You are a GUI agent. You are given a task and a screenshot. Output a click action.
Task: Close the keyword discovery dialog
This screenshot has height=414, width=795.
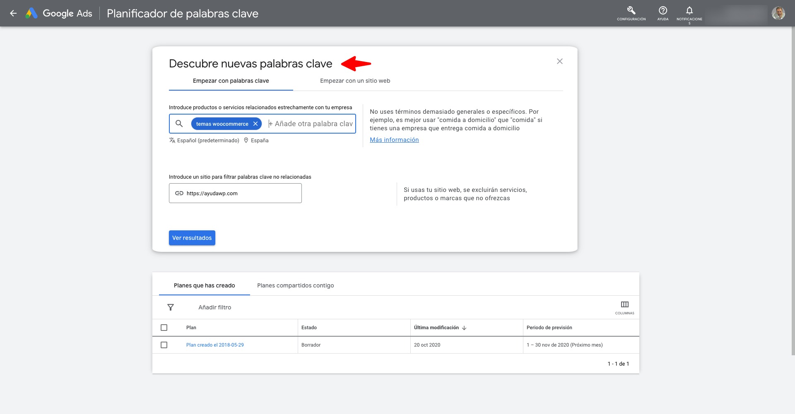click(559, 61)
